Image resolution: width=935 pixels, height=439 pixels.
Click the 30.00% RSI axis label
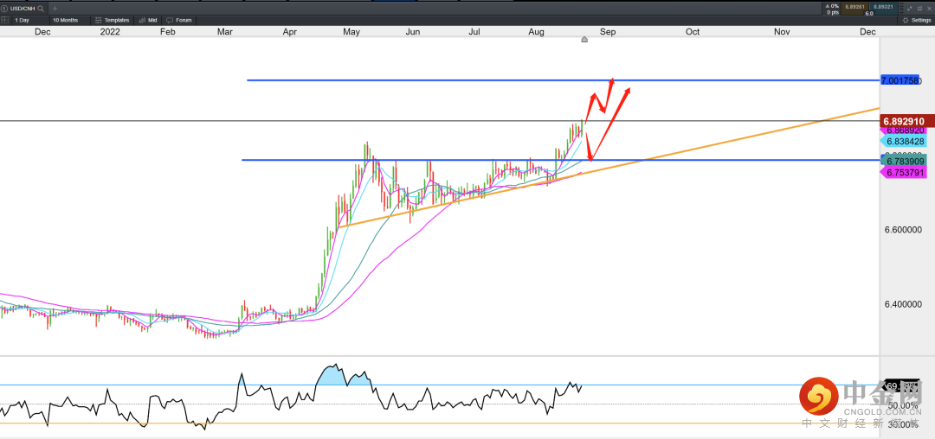coord(903,424)
